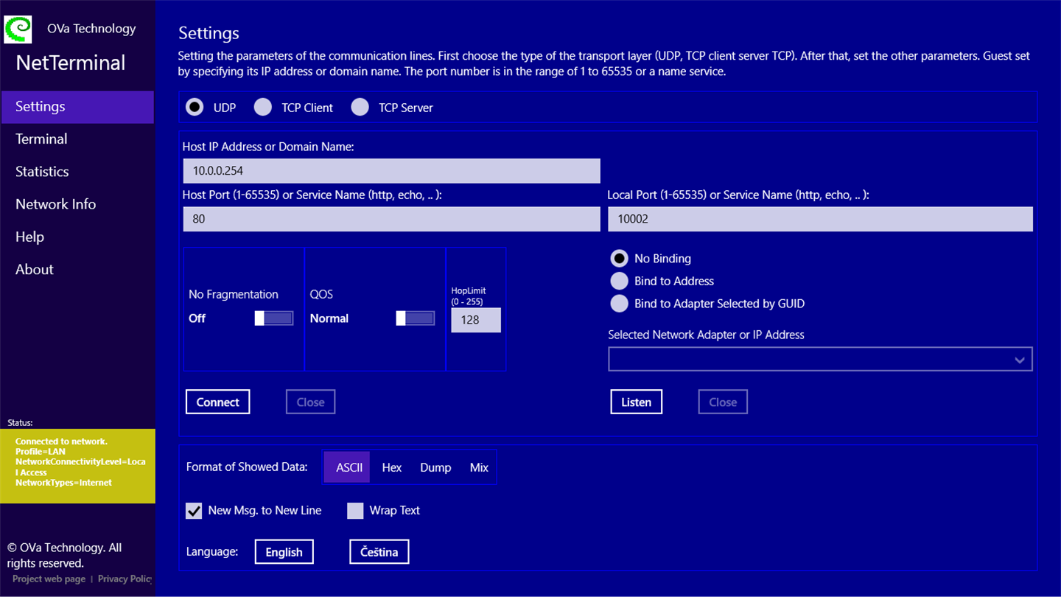Click the NetTerminal app title
Viewport: 1061px width, 597px height.
[71, 63]
